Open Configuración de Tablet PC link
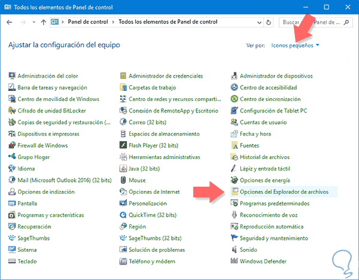359x280 pixels. [x=273, y=111]
